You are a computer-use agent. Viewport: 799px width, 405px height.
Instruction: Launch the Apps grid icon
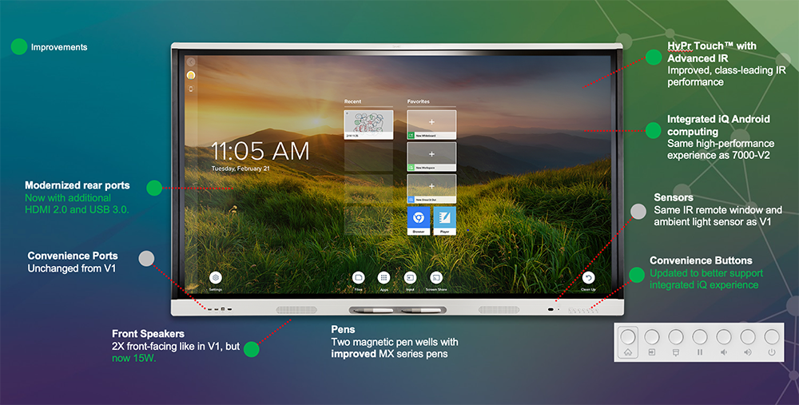coord(384,277)
